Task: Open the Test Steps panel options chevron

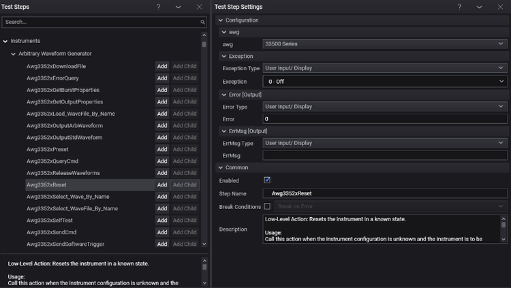Action: (x=178, y=7)
